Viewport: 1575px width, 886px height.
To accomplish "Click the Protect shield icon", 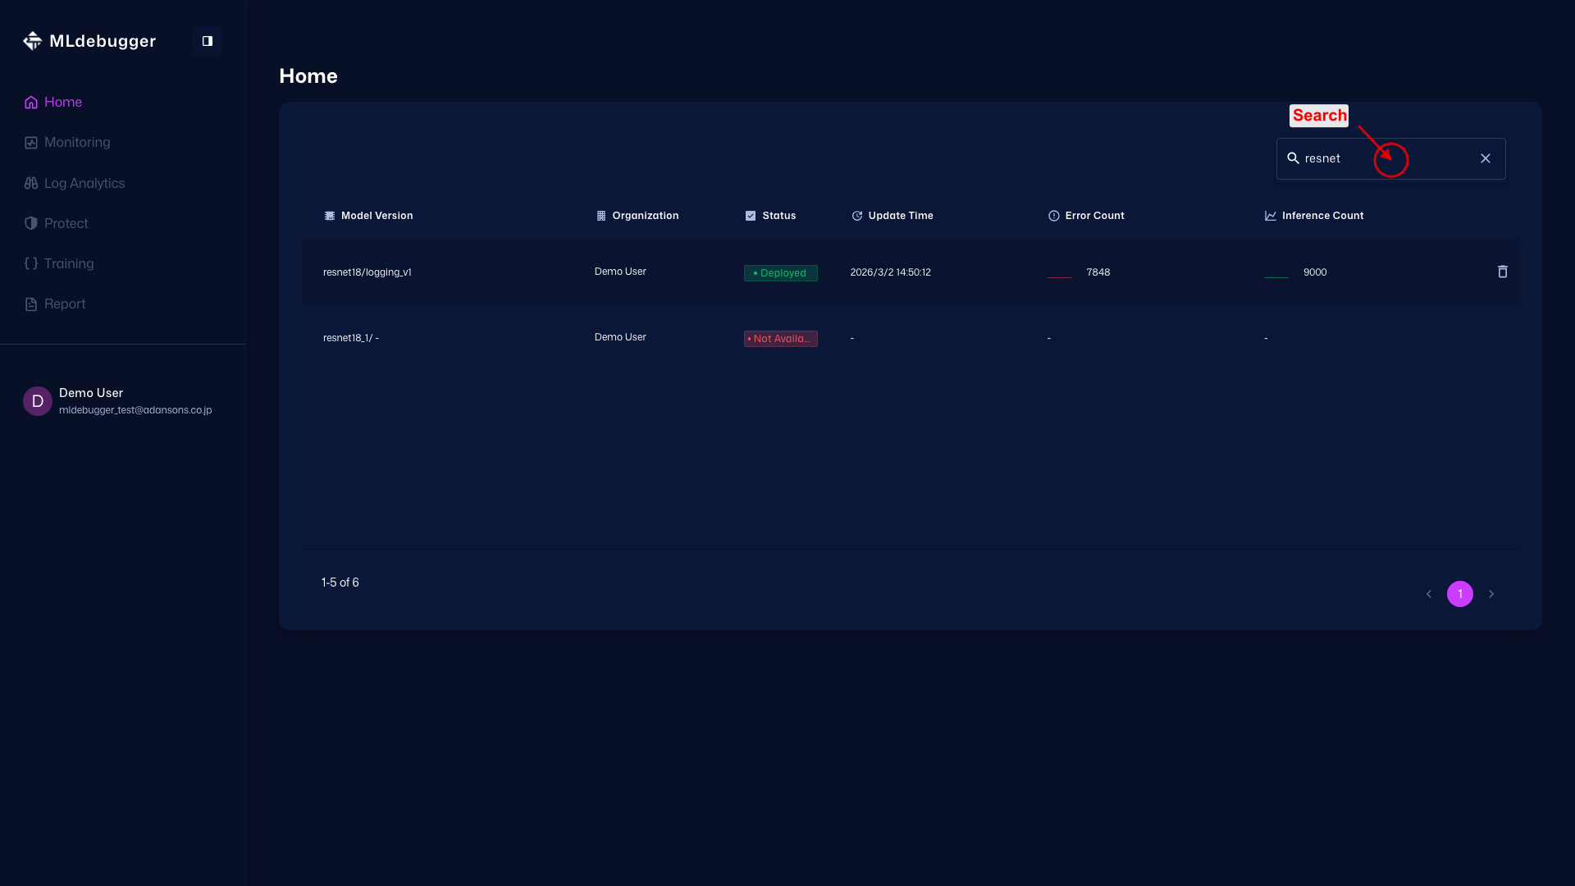I will click(x=31, y=223).
